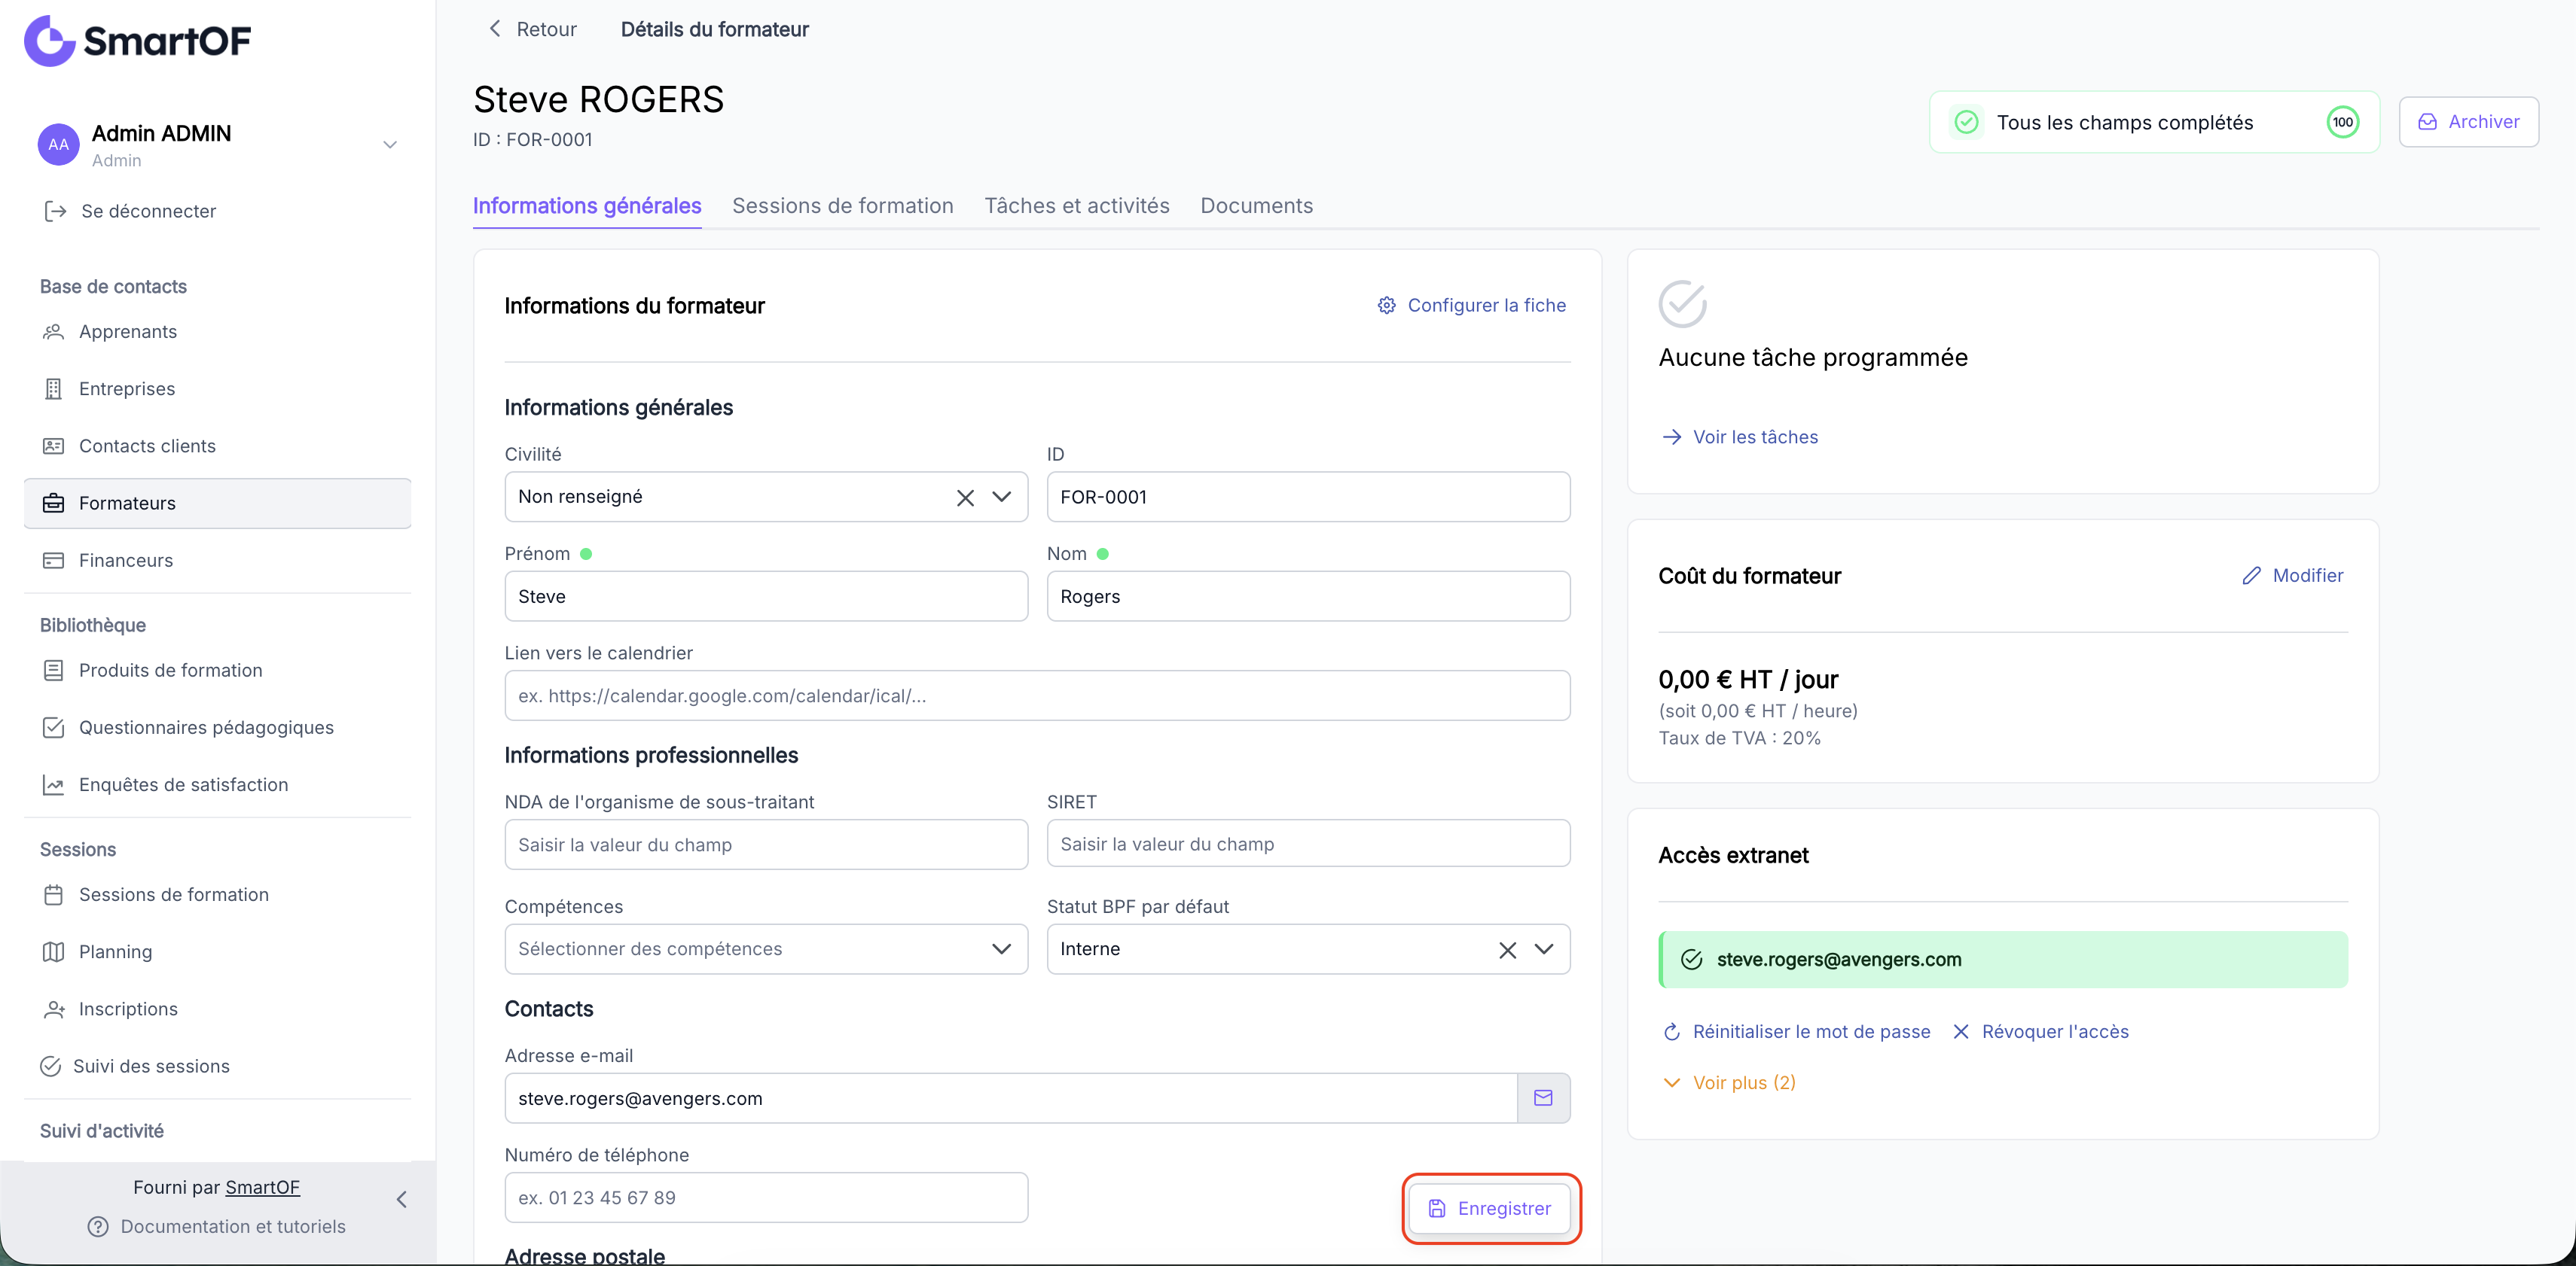Click Se déconnecter to log out
Viewport: 2576px width, 1266px height.
point(130,211)
